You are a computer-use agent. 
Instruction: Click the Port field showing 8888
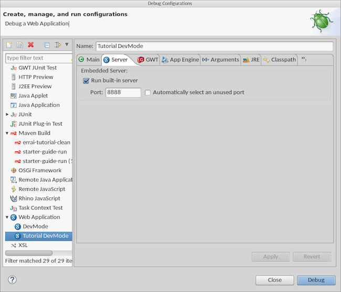coord(123,92)
